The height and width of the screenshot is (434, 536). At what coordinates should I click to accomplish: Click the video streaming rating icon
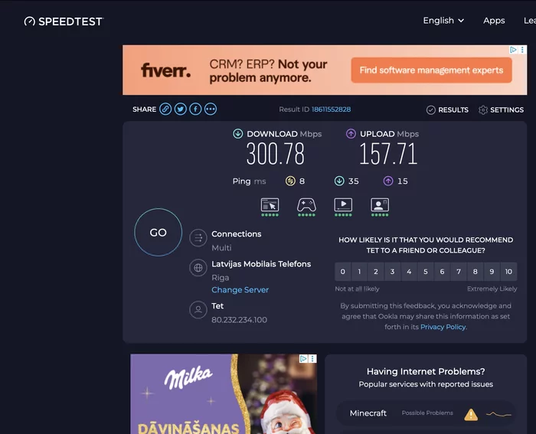coord(343,207)
